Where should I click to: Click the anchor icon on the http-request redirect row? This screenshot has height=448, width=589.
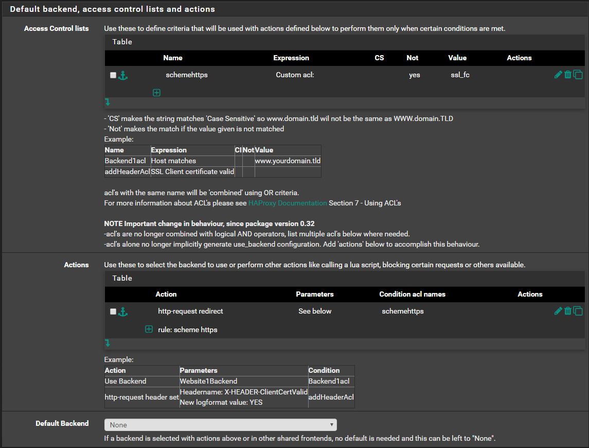pos(123,312)
